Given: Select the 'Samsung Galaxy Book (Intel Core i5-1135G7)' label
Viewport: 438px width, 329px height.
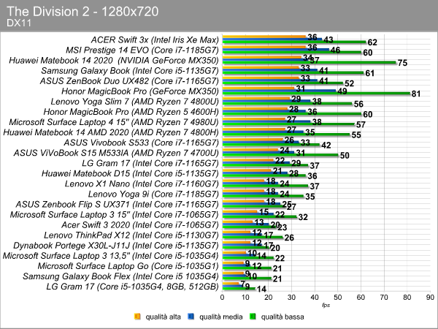Looking at the screenshot, I should tap(130, 70).
